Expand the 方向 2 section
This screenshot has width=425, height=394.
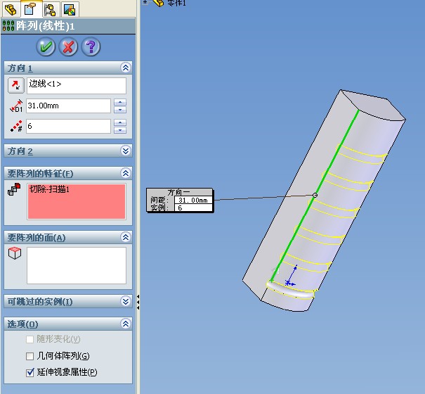(126, 151)
